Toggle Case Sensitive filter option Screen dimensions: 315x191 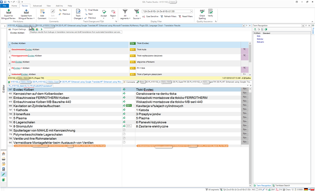(150, 16)
